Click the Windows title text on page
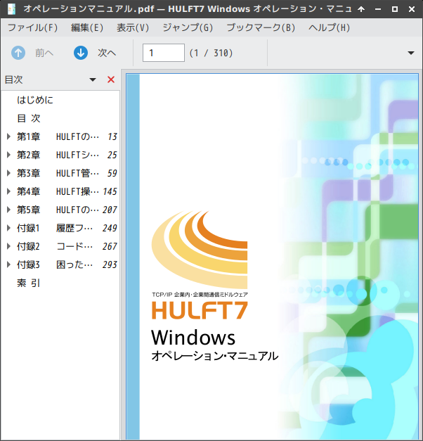Image resolution: width=423 pixels, height=441 pixels. [193, 338]
